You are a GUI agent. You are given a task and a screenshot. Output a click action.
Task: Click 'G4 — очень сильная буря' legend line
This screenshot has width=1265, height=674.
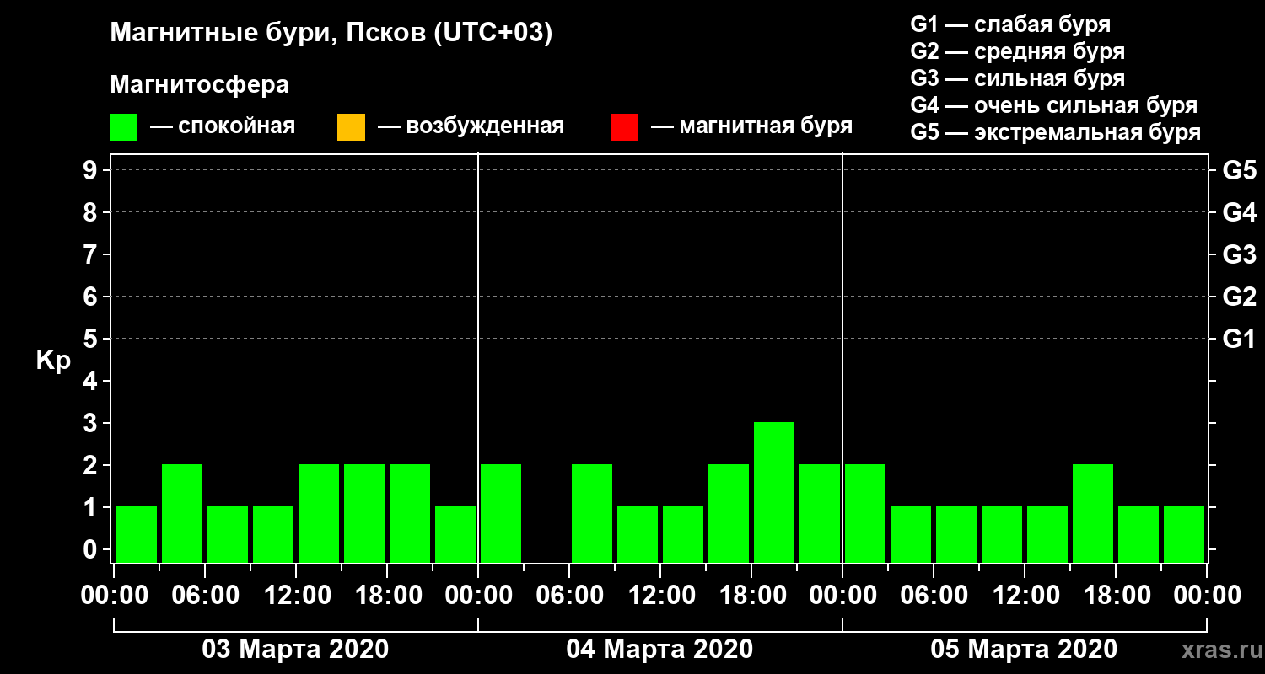1054,105
